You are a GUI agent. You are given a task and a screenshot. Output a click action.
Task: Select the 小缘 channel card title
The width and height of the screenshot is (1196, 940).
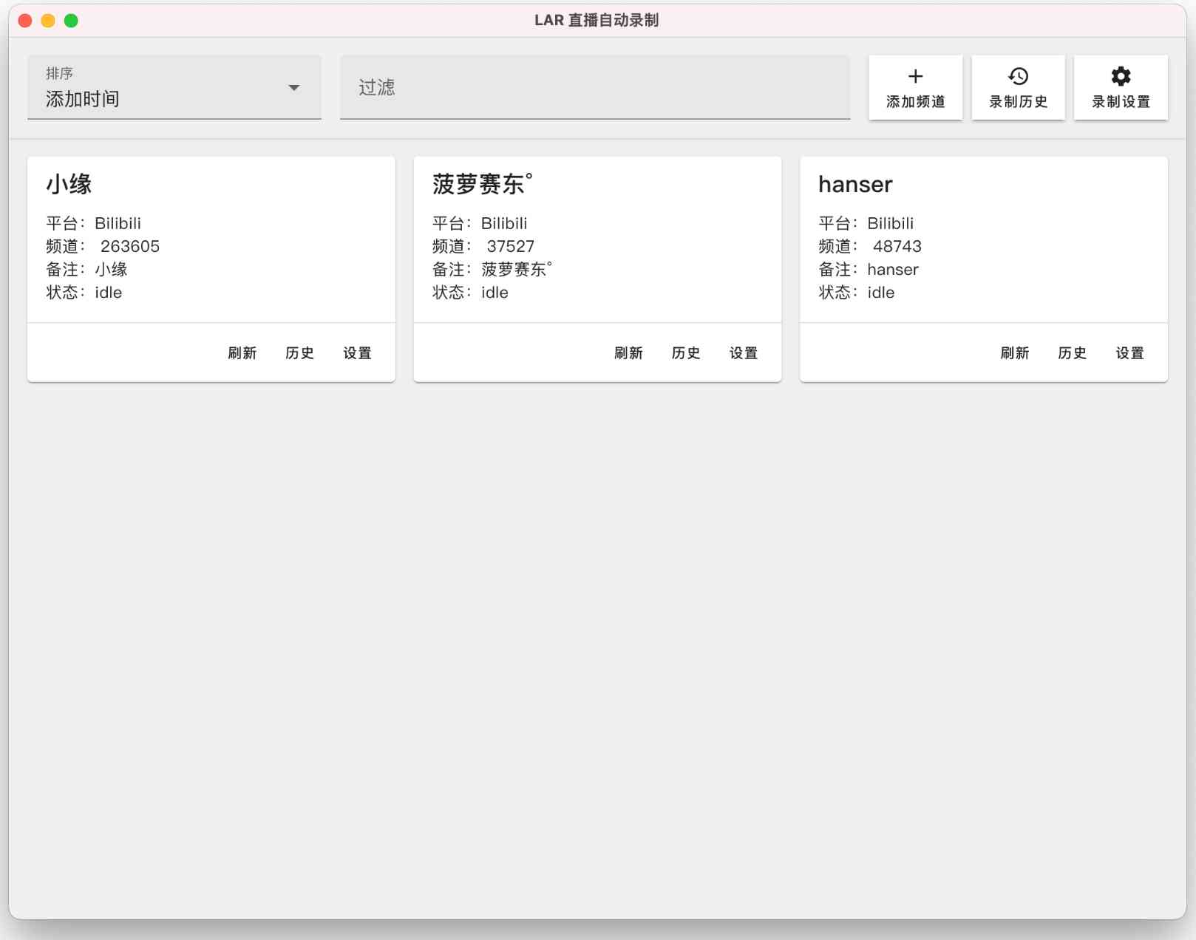[x=69, y=184]
